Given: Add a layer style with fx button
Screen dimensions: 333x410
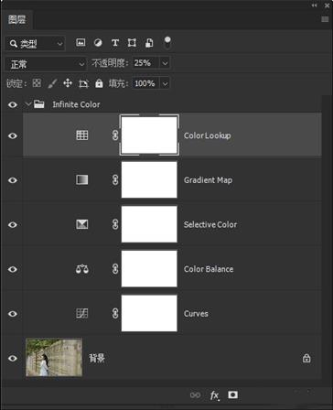Looking at the screenshot, I should (x=215, y=395).
